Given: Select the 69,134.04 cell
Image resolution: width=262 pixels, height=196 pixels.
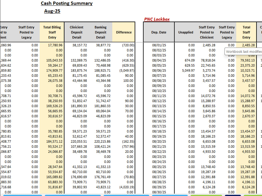Looking at the screenshot, I should coord(80,111).
